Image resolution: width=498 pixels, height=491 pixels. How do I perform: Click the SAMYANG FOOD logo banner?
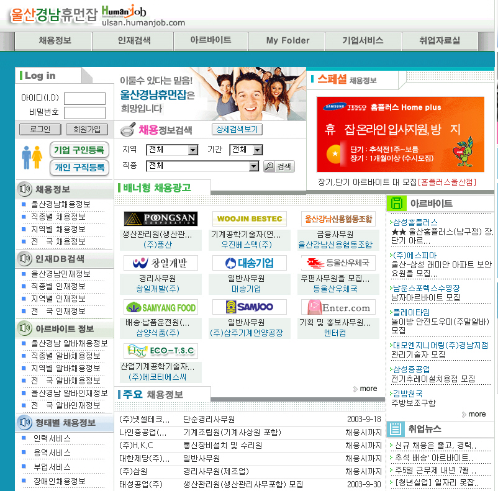point(161,307)
